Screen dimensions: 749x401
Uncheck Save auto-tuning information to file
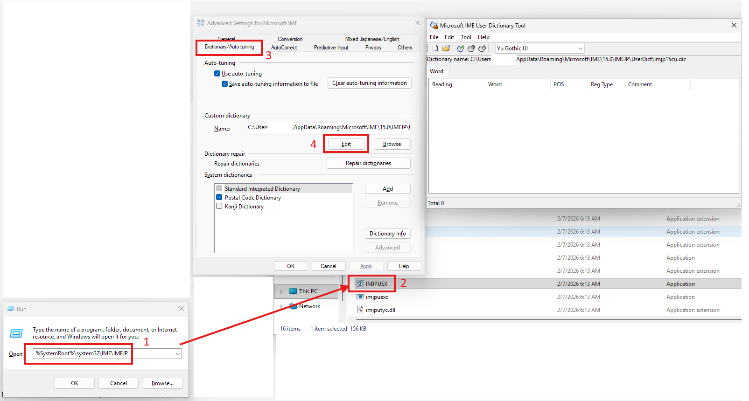coord(224,84)
